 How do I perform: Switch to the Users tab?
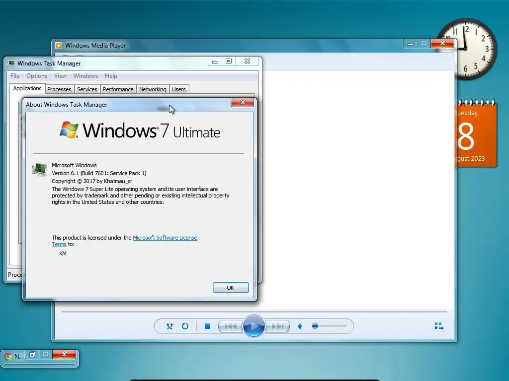(179, 89)
